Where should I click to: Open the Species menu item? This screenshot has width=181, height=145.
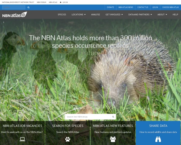[62, 14]
